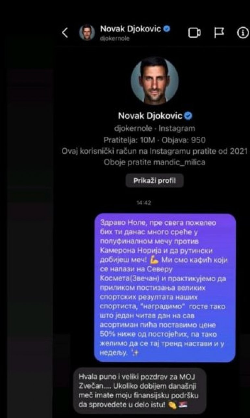This screenshot has height=418, width=250.
Task: Tap the 14:42 timestamp
Action: coord(143,203)
